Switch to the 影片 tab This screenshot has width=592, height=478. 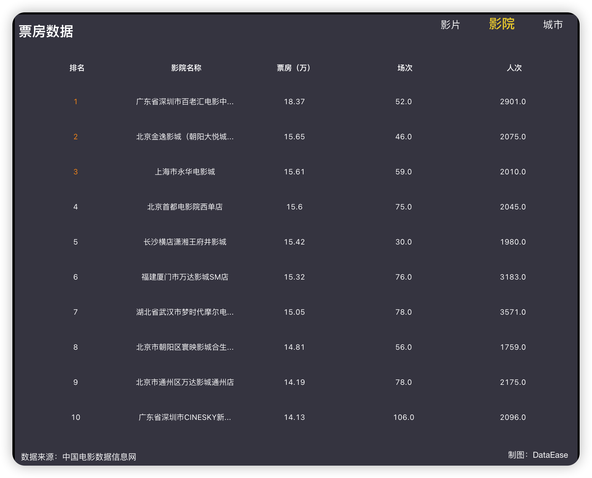coord(450,25)
